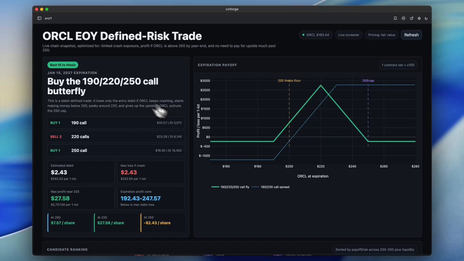Click the Sorted by payoff/risk label
464x261 pixels.
tap(374, 249)
